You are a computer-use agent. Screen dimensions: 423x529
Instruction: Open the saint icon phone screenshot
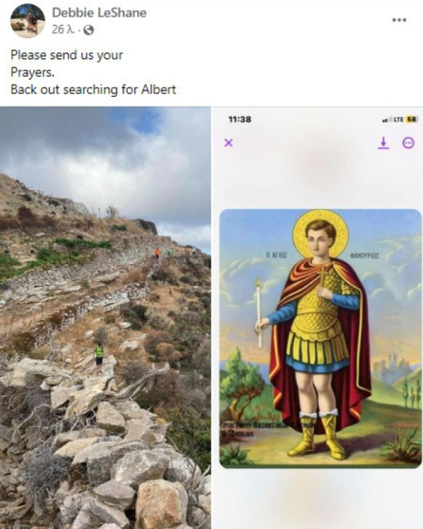point(318,317)
